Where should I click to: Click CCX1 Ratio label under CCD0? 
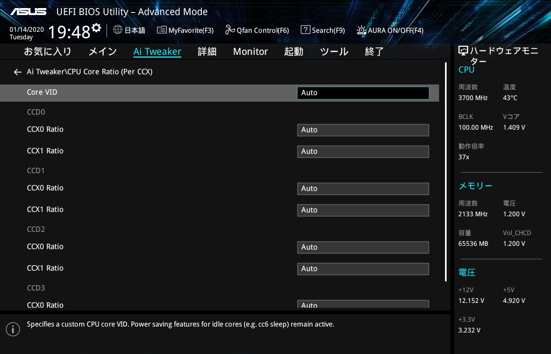coord(45,151)
